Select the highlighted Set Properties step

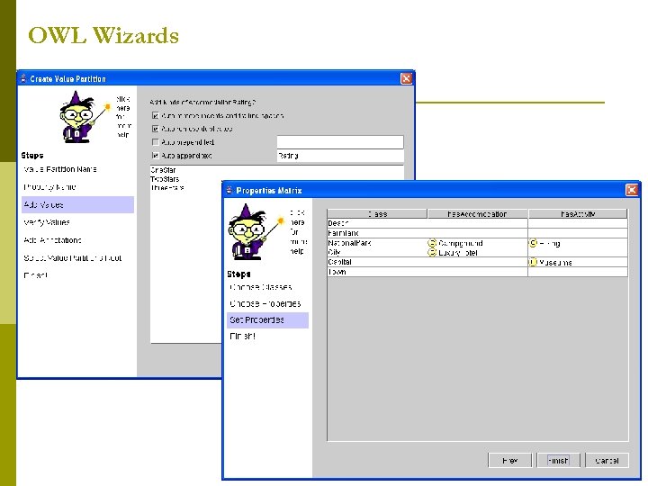[x=267, y=319]
